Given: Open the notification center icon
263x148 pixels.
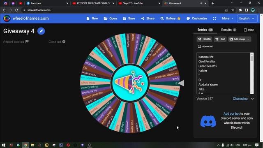Looking at the screenshot, I should [x=257, y=145].
